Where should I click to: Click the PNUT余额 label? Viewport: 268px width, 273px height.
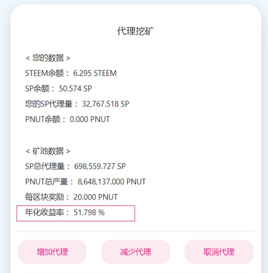pos(45,119)
